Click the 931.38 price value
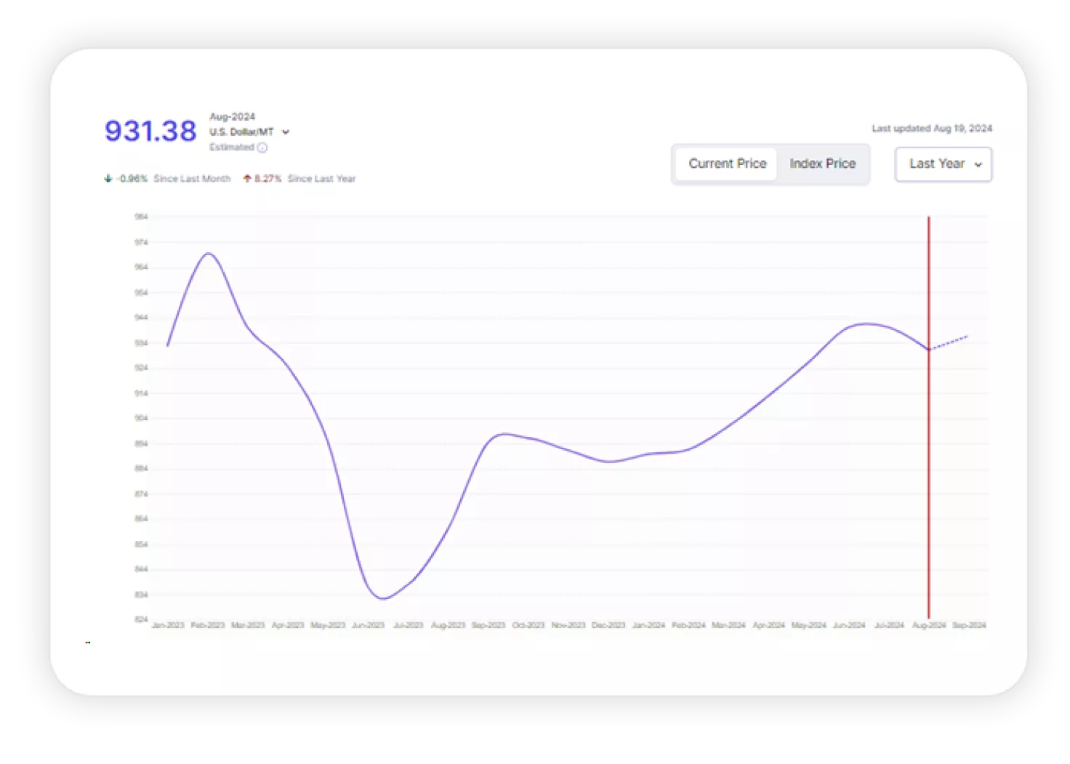Viewport: 1070px width, 764px height. (x=150, y=132)
